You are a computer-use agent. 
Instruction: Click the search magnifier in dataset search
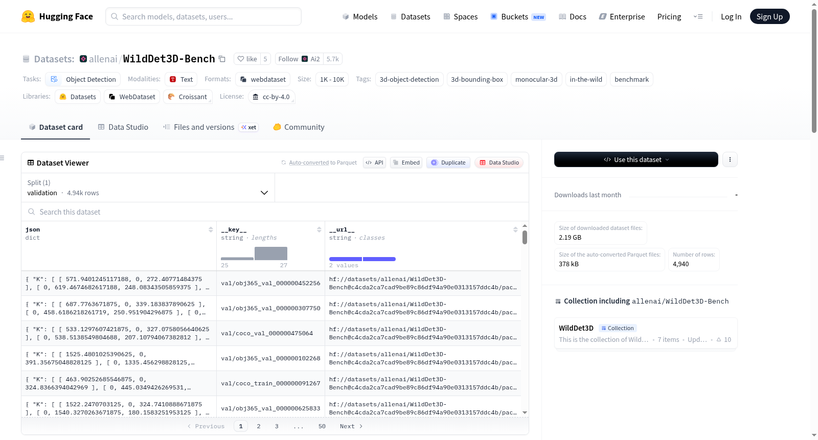tap(32, 212)
